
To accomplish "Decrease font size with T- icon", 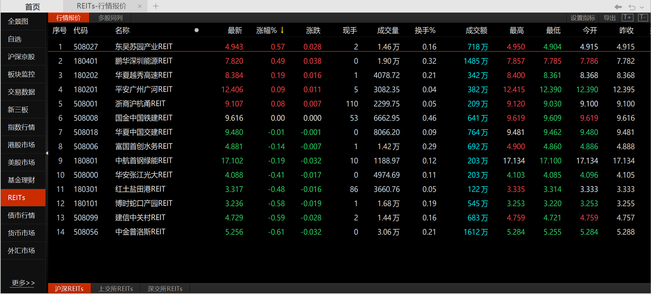I will 643,18.
